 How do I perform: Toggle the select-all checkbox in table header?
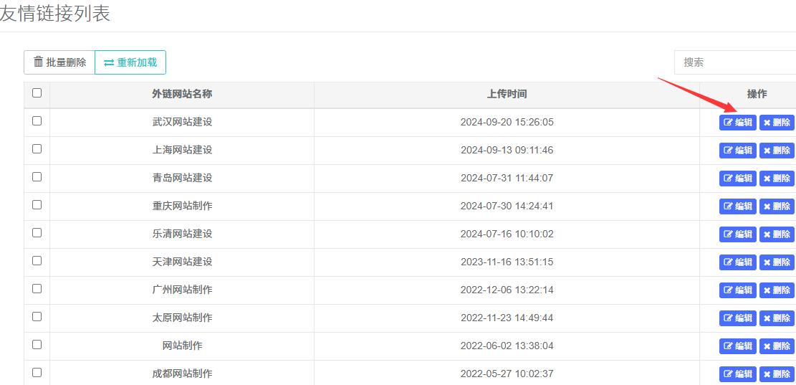coord(37,93)
